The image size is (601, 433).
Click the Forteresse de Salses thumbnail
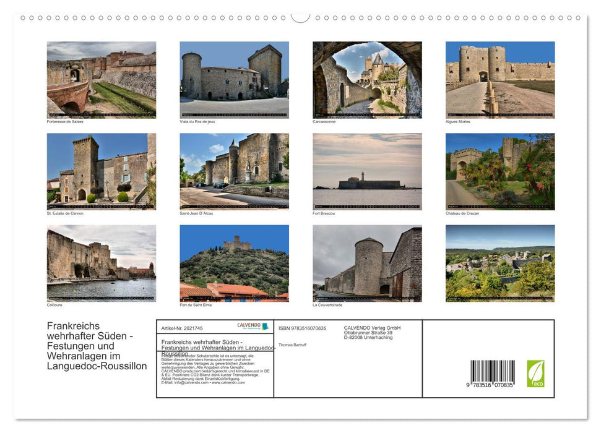[x=102, y=79]
